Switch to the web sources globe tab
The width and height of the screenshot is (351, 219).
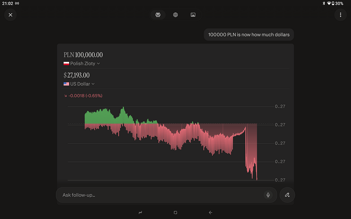[175, 15]
